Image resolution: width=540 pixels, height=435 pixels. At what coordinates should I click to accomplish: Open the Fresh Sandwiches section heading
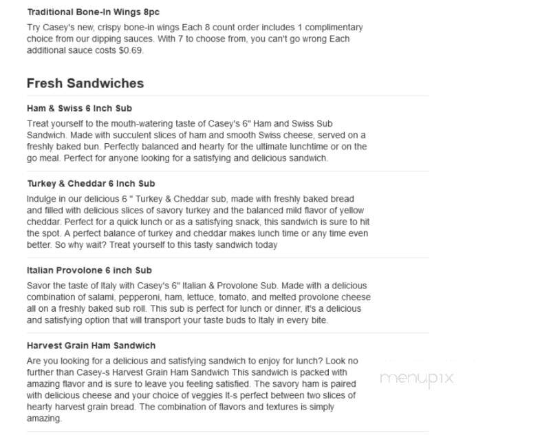pyautogui.click(x=85, y=83)
